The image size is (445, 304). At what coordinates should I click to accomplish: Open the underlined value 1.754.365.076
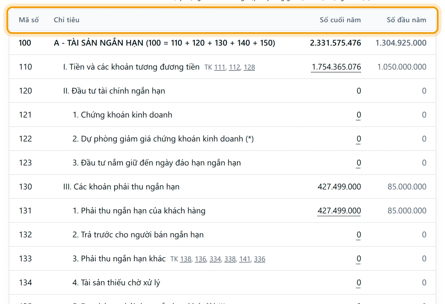click(x=336, y=67)
